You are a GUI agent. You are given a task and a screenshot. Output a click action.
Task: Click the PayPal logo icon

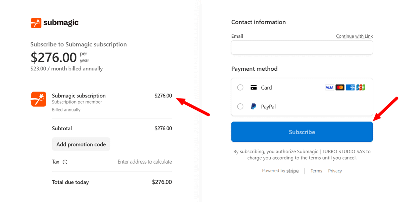coord(254,107)
